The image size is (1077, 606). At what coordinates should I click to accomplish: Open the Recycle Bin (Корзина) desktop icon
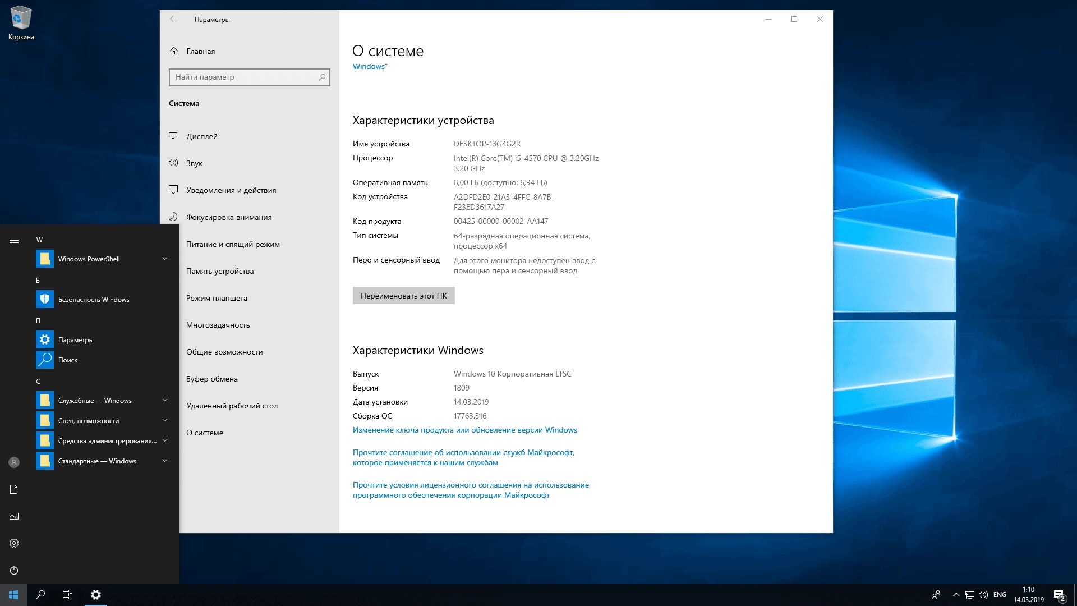(x=21, y=24)
